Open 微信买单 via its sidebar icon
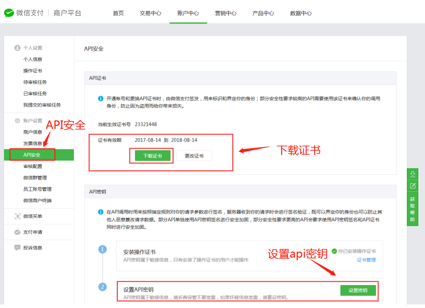This screenshot has width=425, height=308. 17,216
